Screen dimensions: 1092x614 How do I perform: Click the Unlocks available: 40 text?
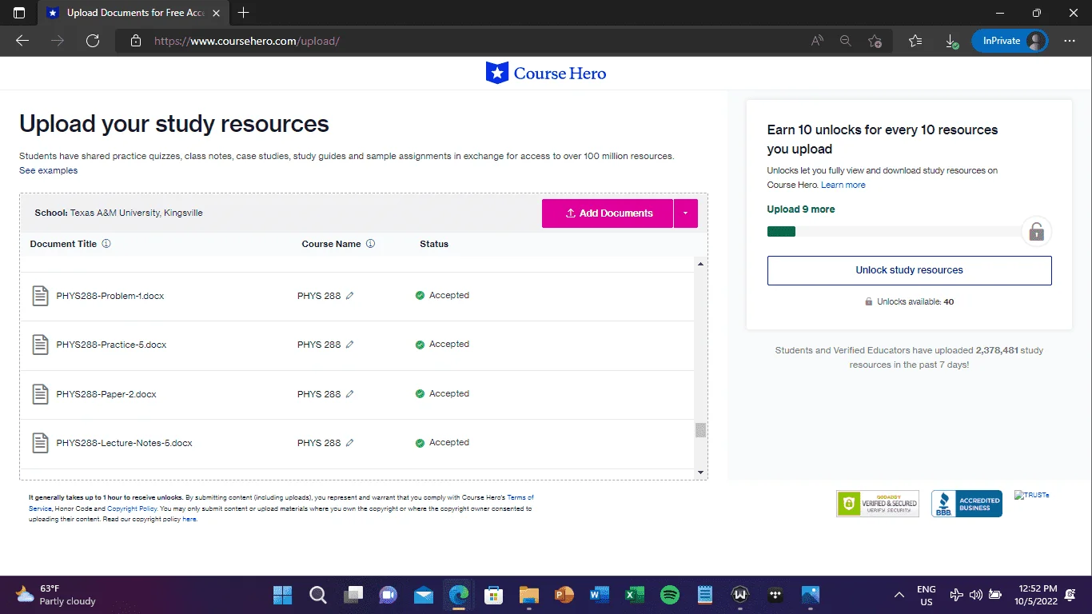click(909, 302)
